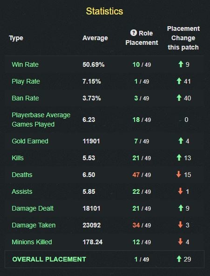Select the Playerbase Average Games Played label

pyautogui.click(x=41, y=120)
